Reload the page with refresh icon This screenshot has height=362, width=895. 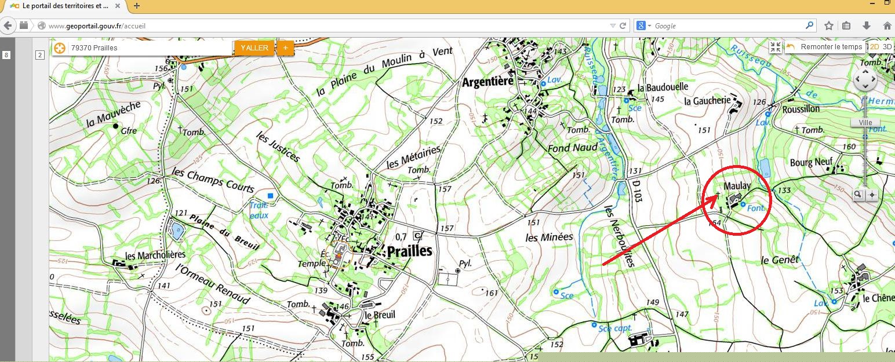623,25
